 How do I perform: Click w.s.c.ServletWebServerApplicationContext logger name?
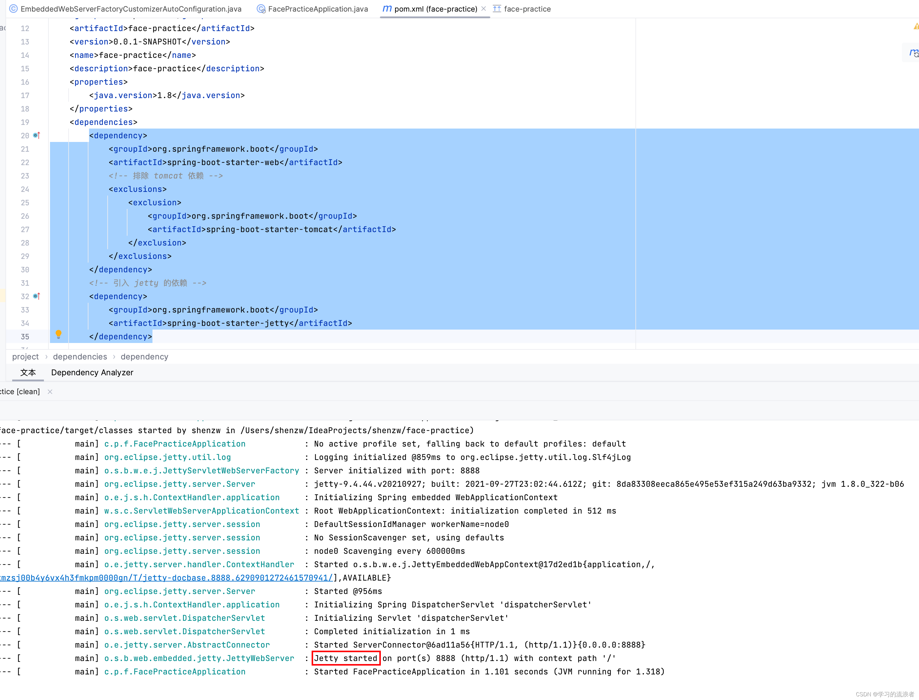[x=202, y=511]
